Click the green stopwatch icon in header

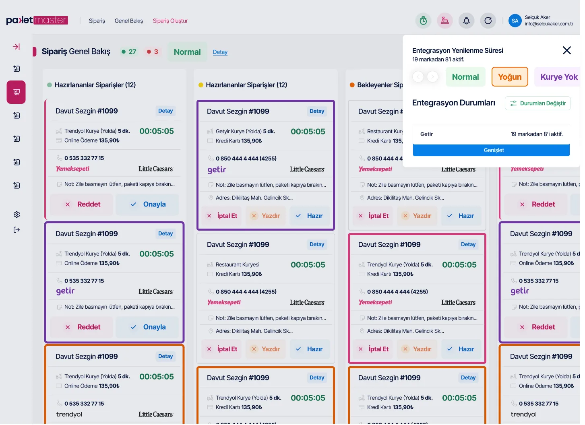(x=423, y=21)
